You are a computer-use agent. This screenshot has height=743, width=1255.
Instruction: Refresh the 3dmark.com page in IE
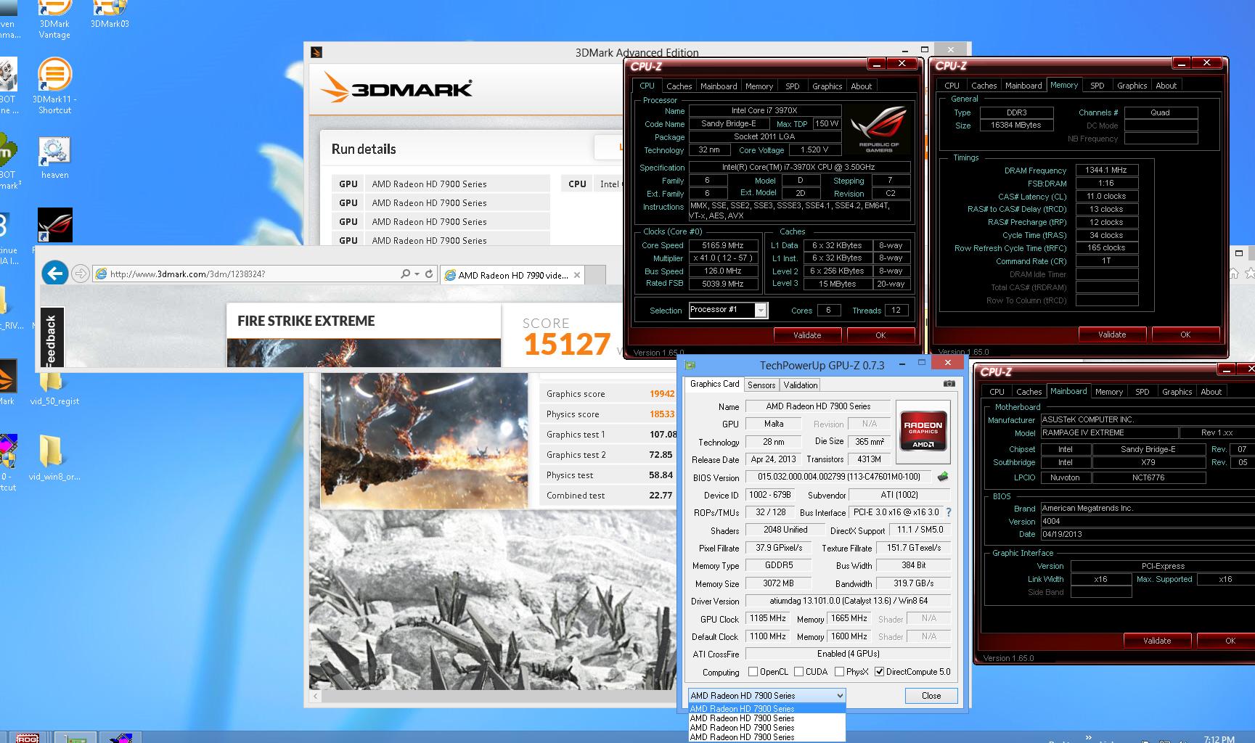tap(429, 274)
